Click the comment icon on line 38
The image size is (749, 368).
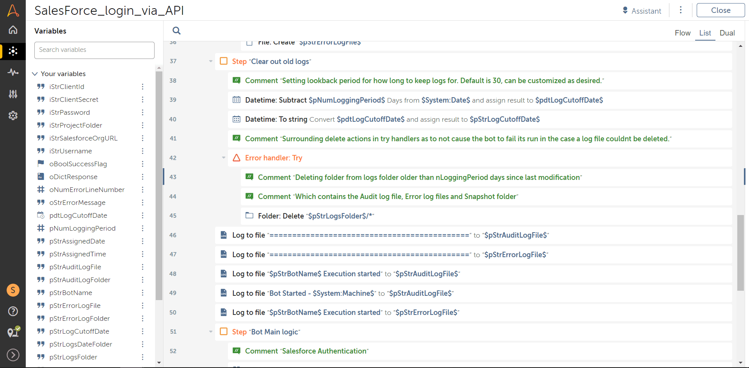click(237, 80)
